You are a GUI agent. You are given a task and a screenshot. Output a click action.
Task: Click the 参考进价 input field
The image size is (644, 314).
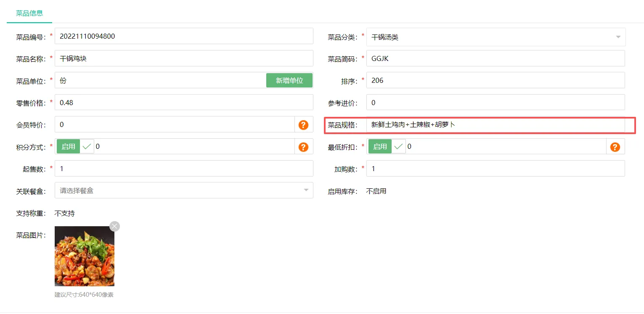(x=495, y=103)
